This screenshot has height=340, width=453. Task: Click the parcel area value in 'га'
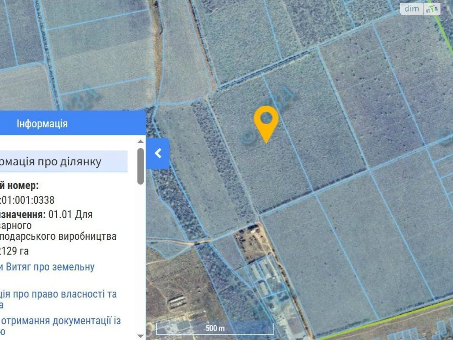click(x=14, y=251)
